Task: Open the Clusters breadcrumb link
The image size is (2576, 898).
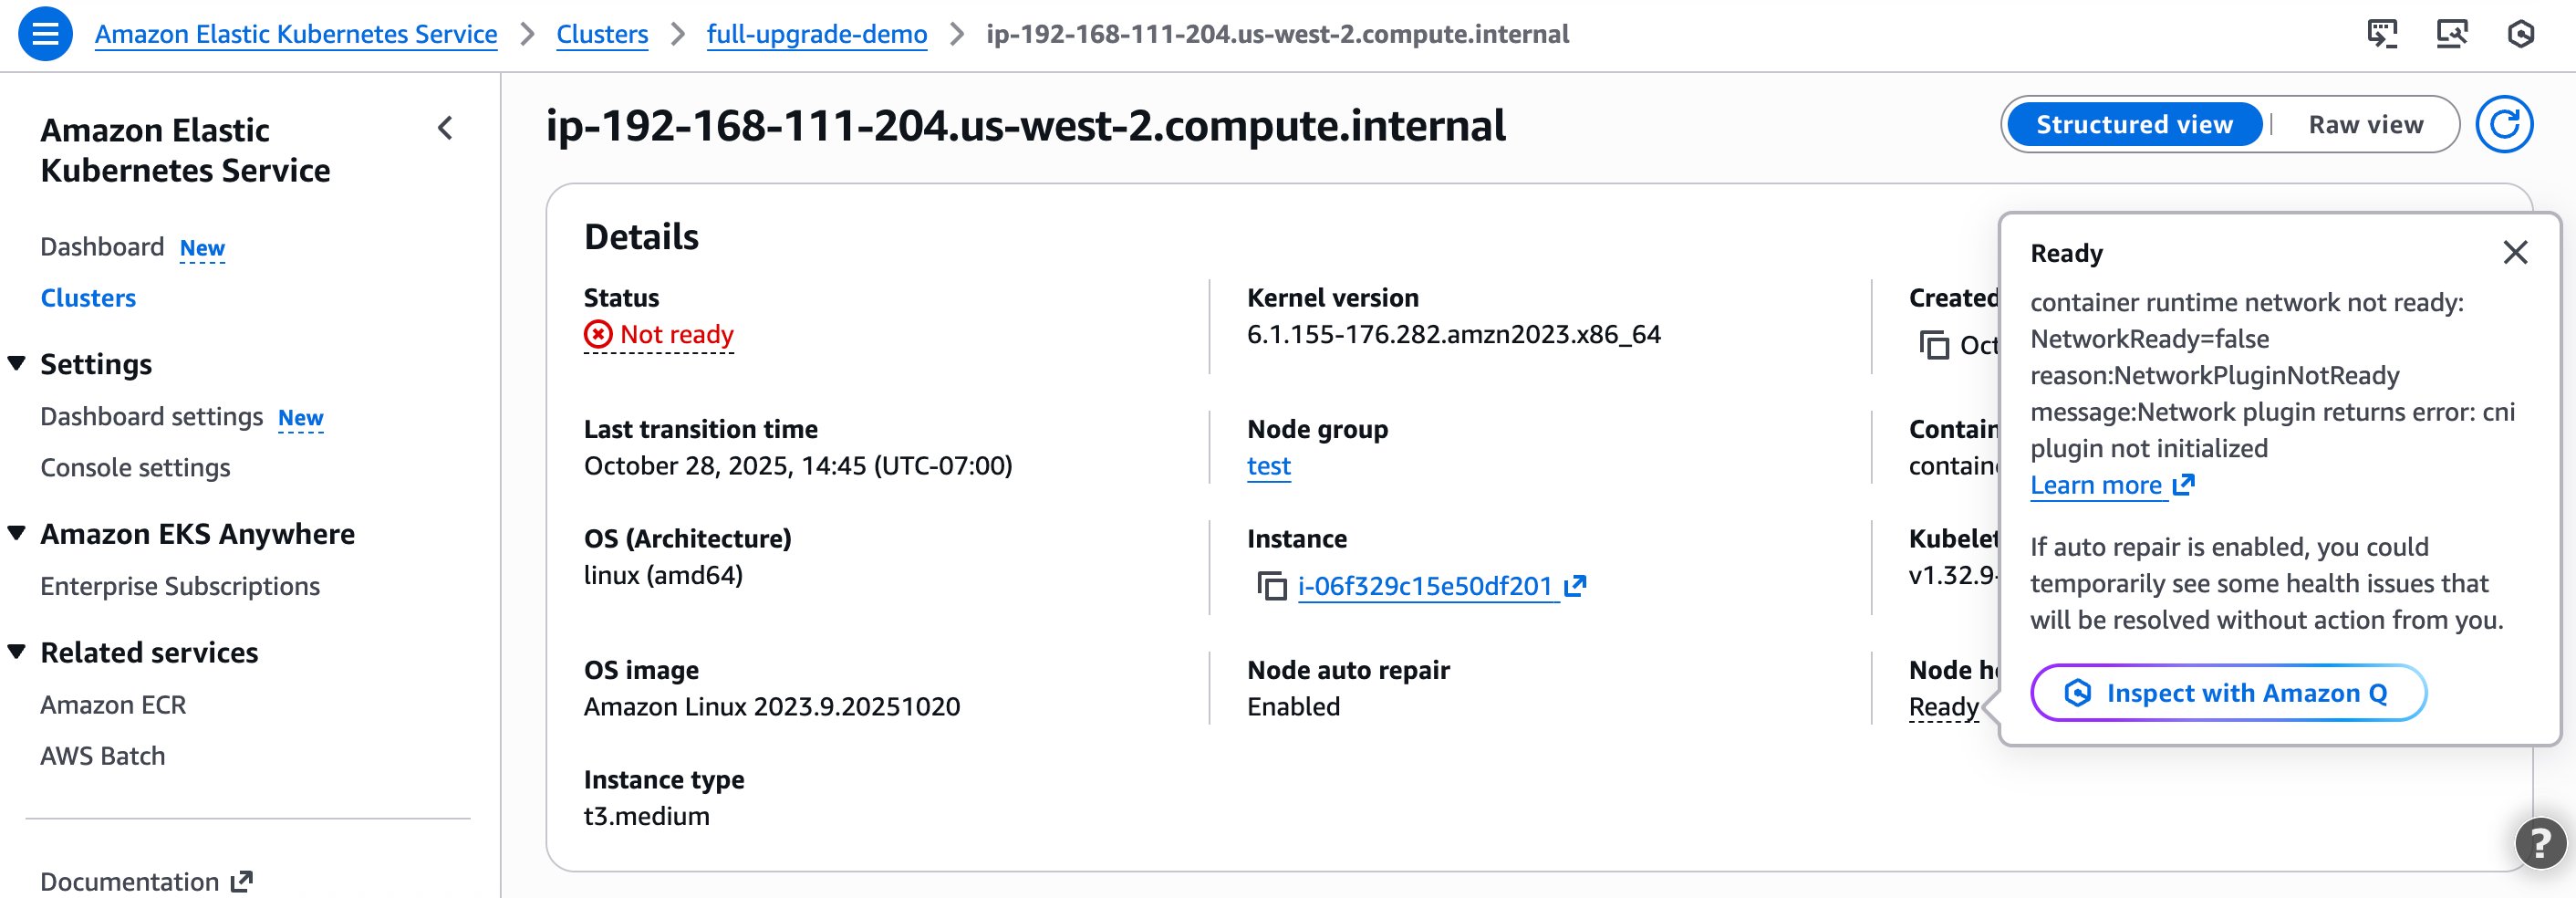Action: pyautogui.click(x=601, y=33)
